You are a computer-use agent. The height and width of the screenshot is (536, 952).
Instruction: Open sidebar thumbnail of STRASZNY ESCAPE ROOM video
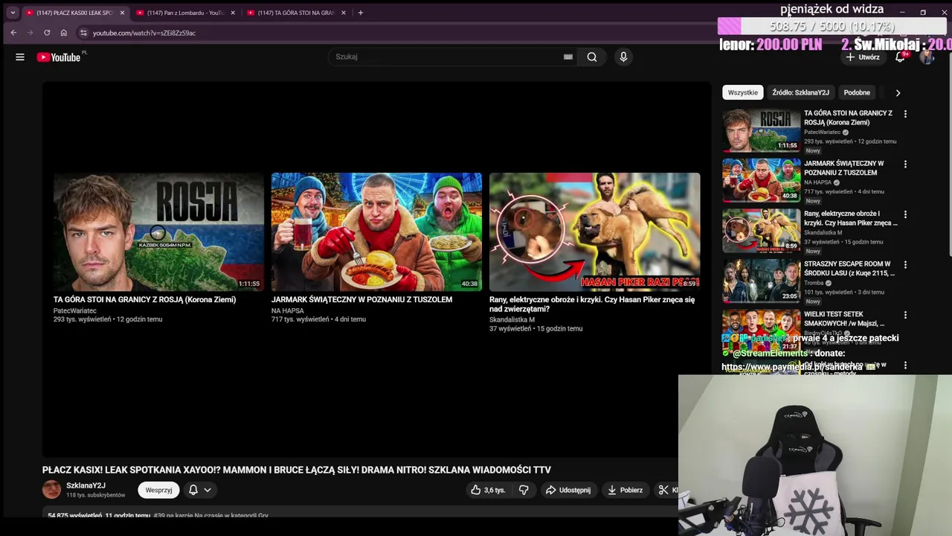pyautogui.click(x=761, y=281)
